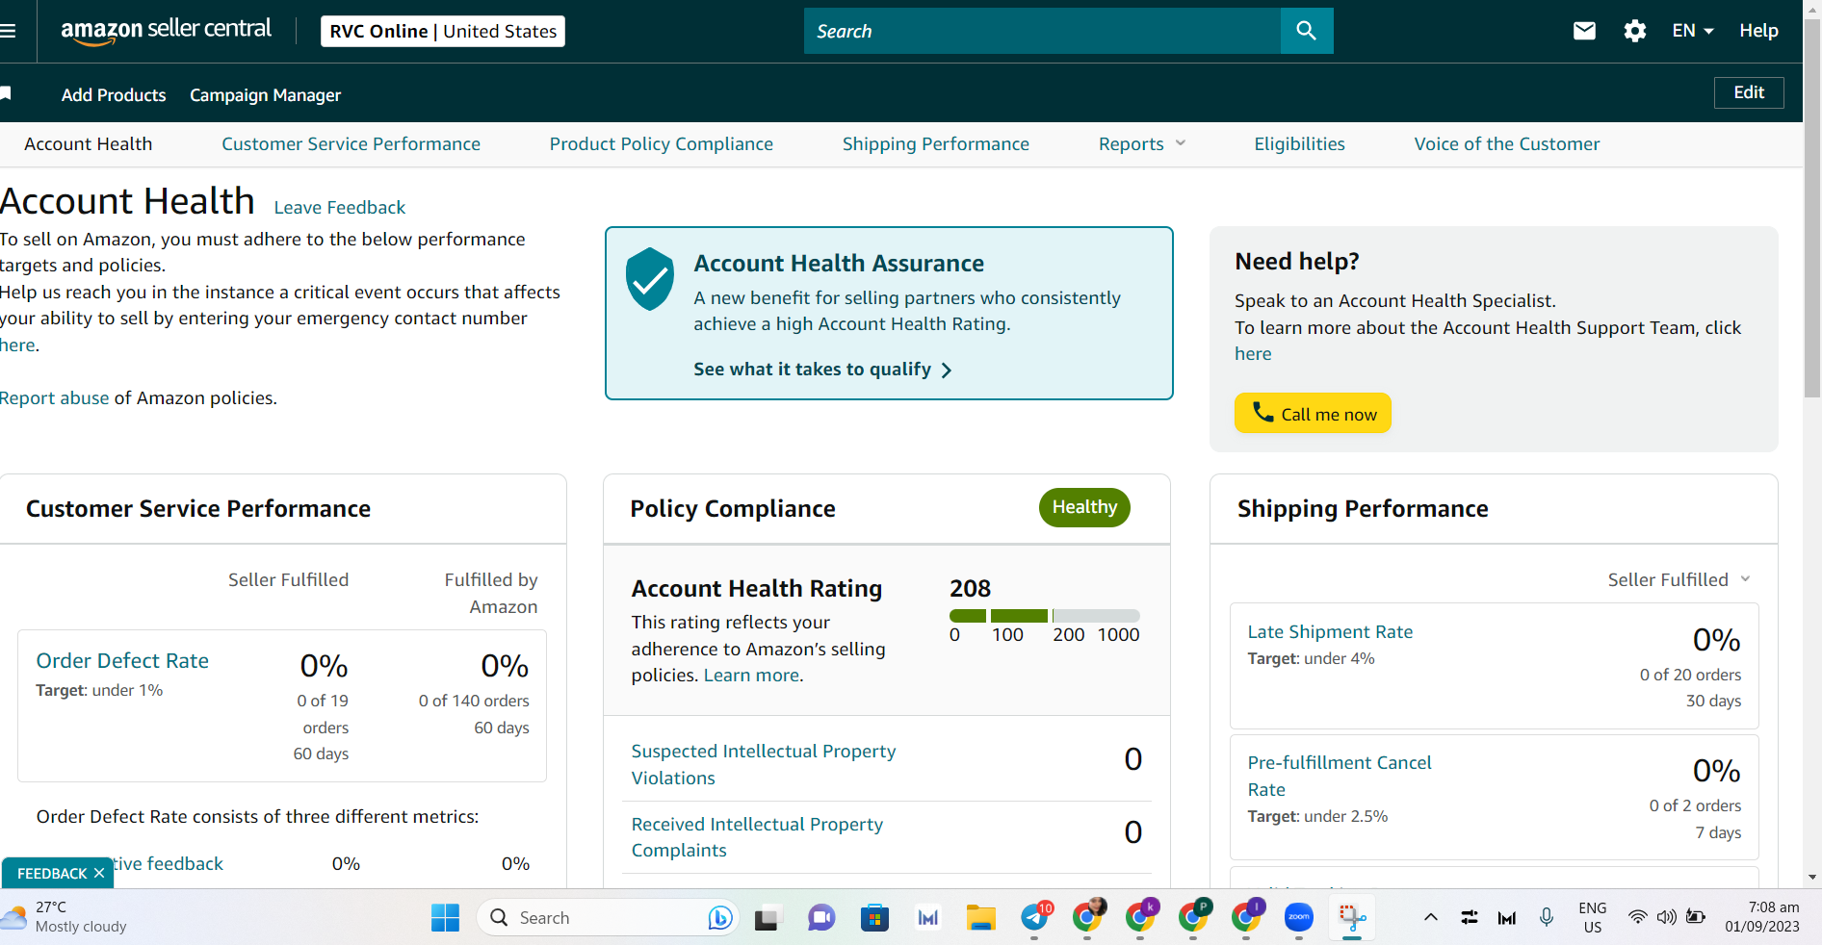Click Report abuse link
This screenshot has width=1822, height=945.
point(55,398)
